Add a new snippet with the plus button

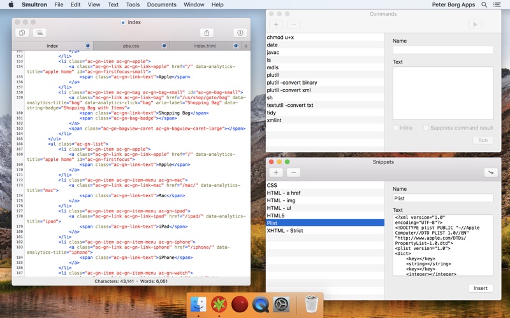[276, 172]
